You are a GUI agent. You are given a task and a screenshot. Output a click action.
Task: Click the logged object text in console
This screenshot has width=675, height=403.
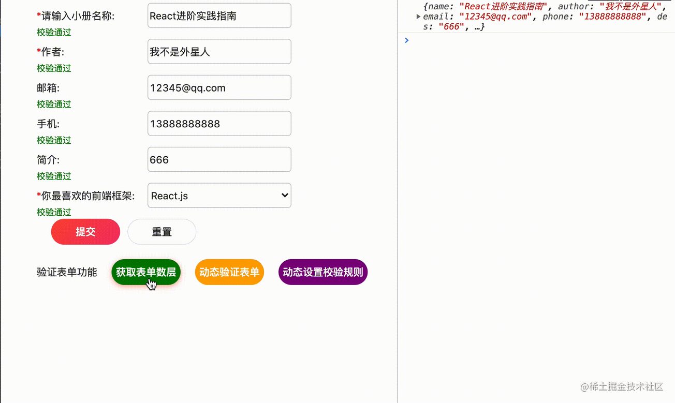pos(544,17)
